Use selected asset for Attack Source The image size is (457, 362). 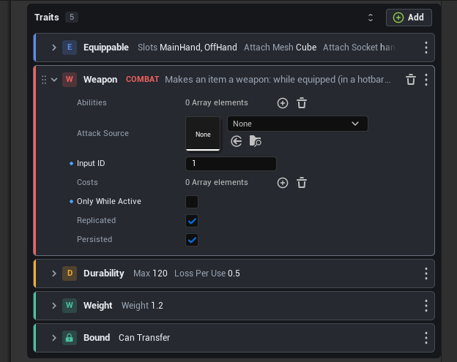click(237, 141)
